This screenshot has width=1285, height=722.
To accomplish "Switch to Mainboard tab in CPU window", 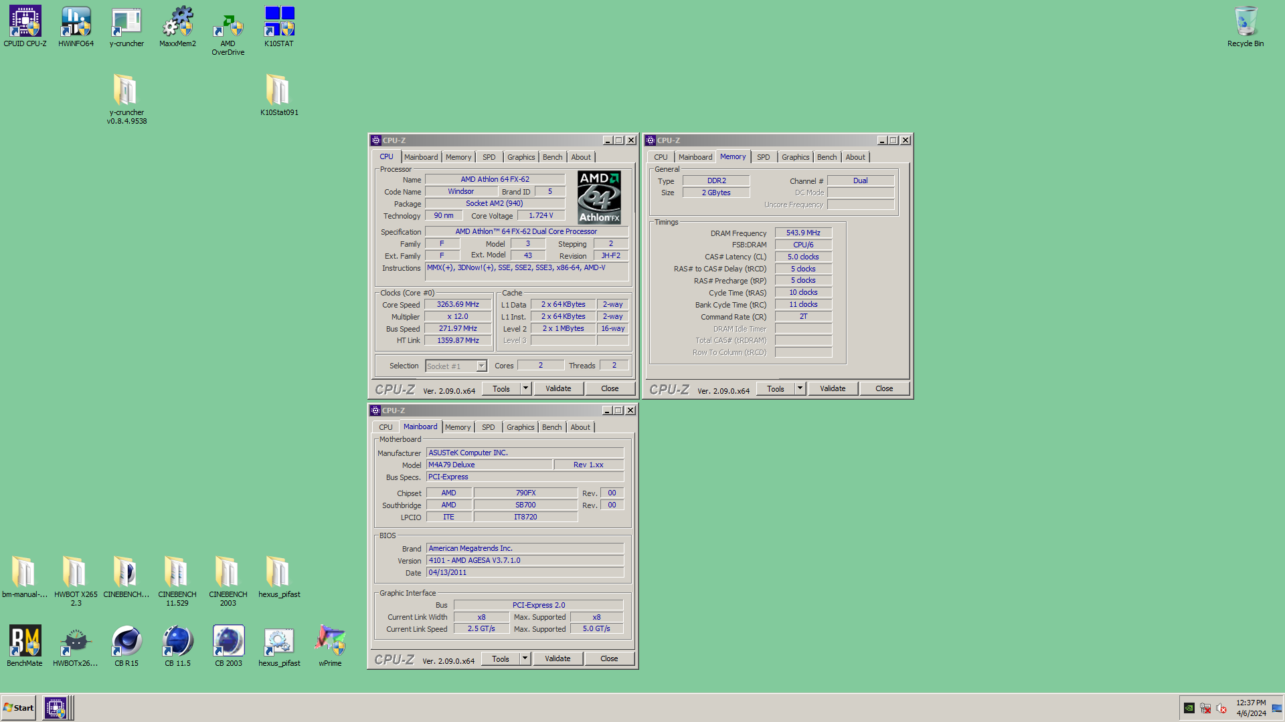I will tap(421, 157).
